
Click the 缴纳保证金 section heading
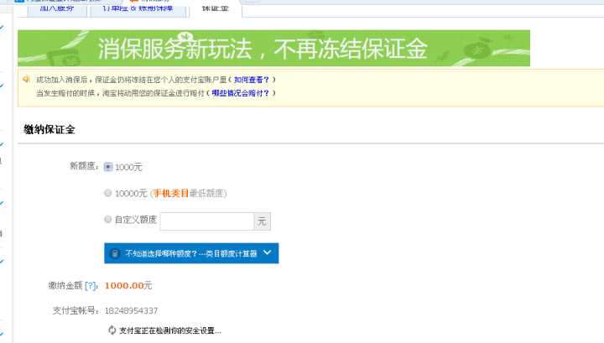pyautogui.click(x=49, y=129)
